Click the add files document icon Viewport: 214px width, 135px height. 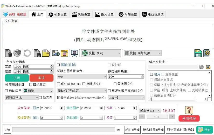coord(37,53)
